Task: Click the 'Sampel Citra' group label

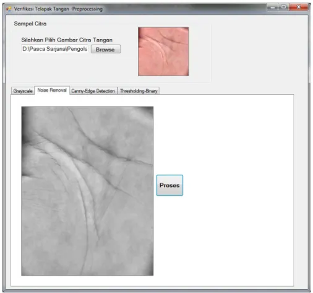Action: pos(30,24)
